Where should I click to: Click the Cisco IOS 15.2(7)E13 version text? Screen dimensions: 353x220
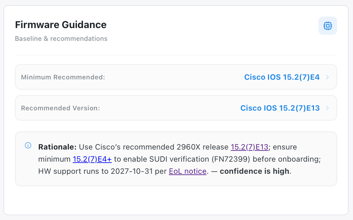(280, 108)
